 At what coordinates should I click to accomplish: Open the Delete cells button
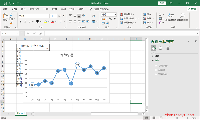click(x=147, y=18)
